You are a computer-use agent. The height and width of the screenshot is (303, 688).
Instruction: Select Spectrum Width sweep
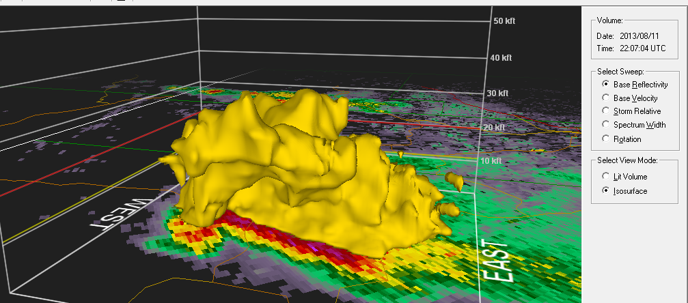[635, 125]
